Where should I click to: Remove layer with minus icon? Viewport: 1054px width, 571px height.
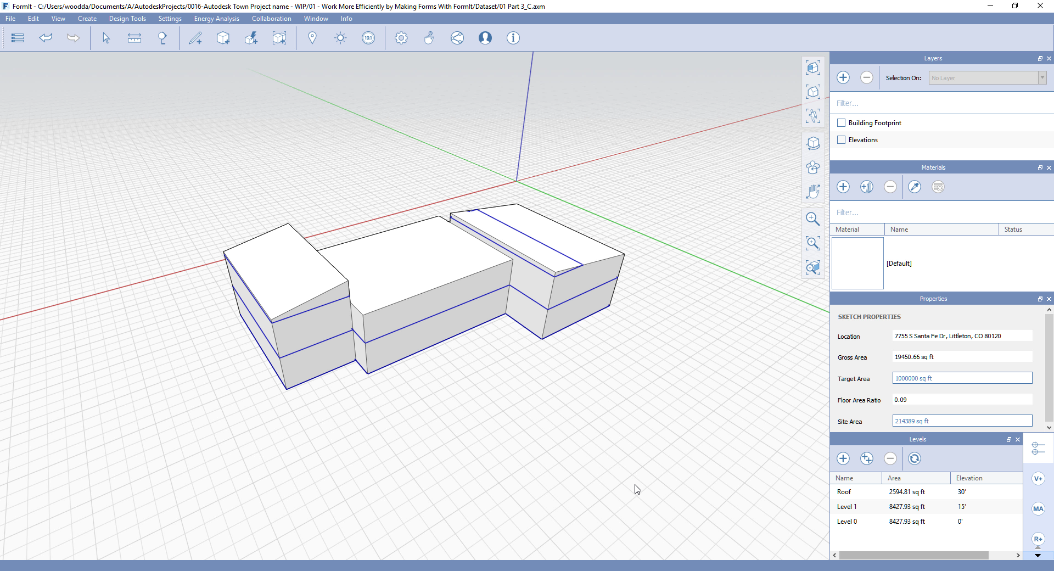(x=867, y=77)
